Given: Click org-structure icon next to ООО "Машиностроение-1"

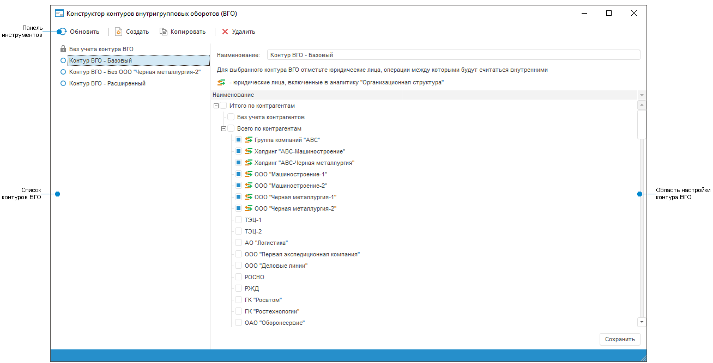Looking at the screenshot, I should point(249,174).
